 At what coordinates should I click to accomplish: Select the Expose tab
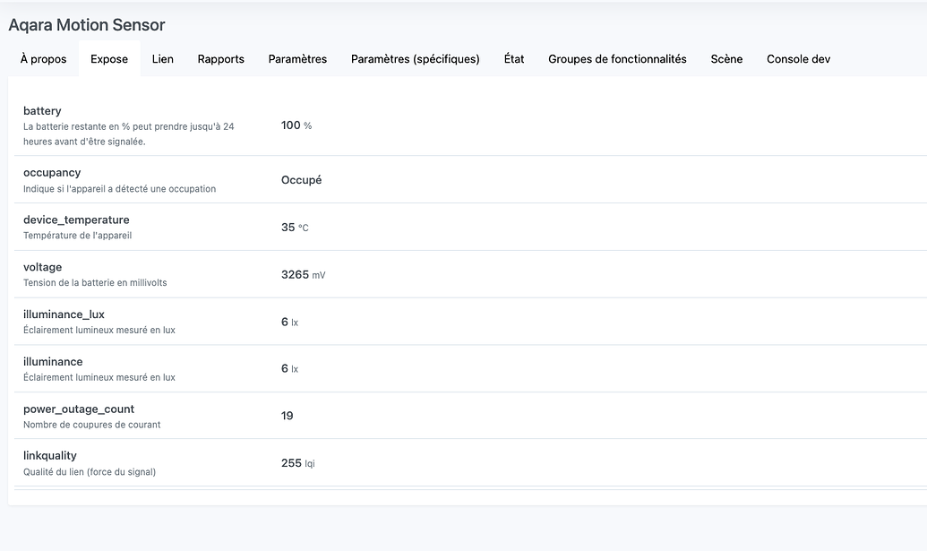pyautogui.click(x=109, y=59)
